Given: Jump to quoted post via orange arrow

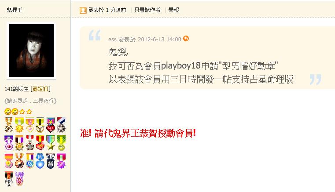Looking at the screenshot, I should [x=186, y=39].
